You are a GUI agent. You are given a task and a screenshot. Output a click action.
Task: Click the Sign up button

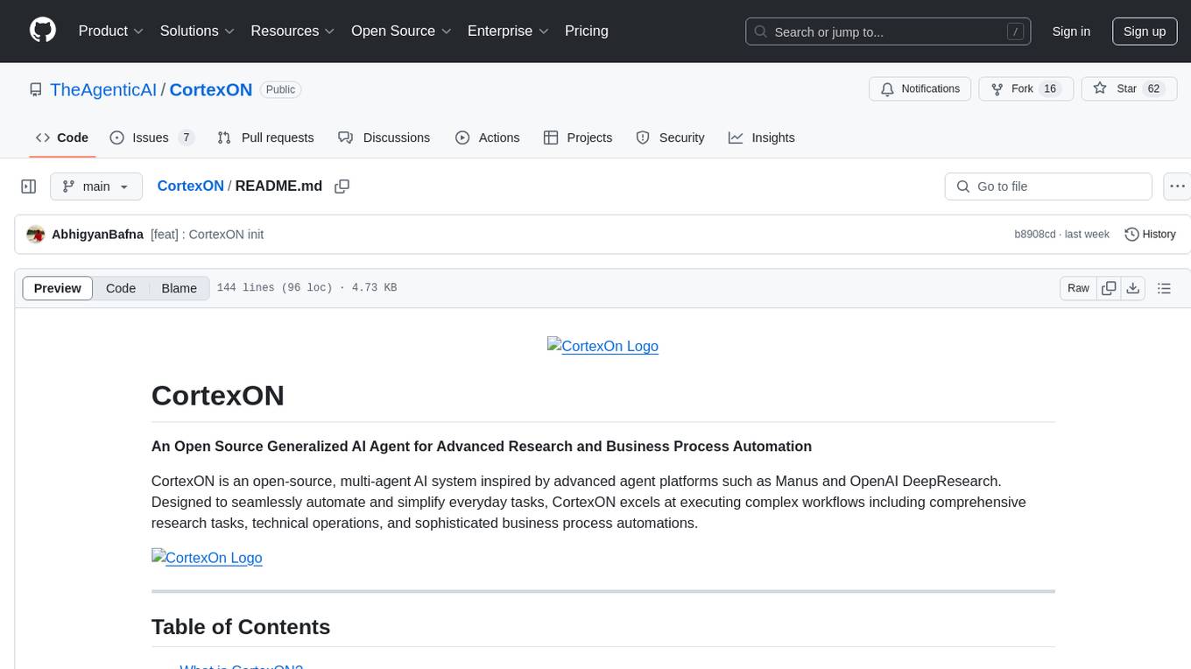(x=1145, y=32)
